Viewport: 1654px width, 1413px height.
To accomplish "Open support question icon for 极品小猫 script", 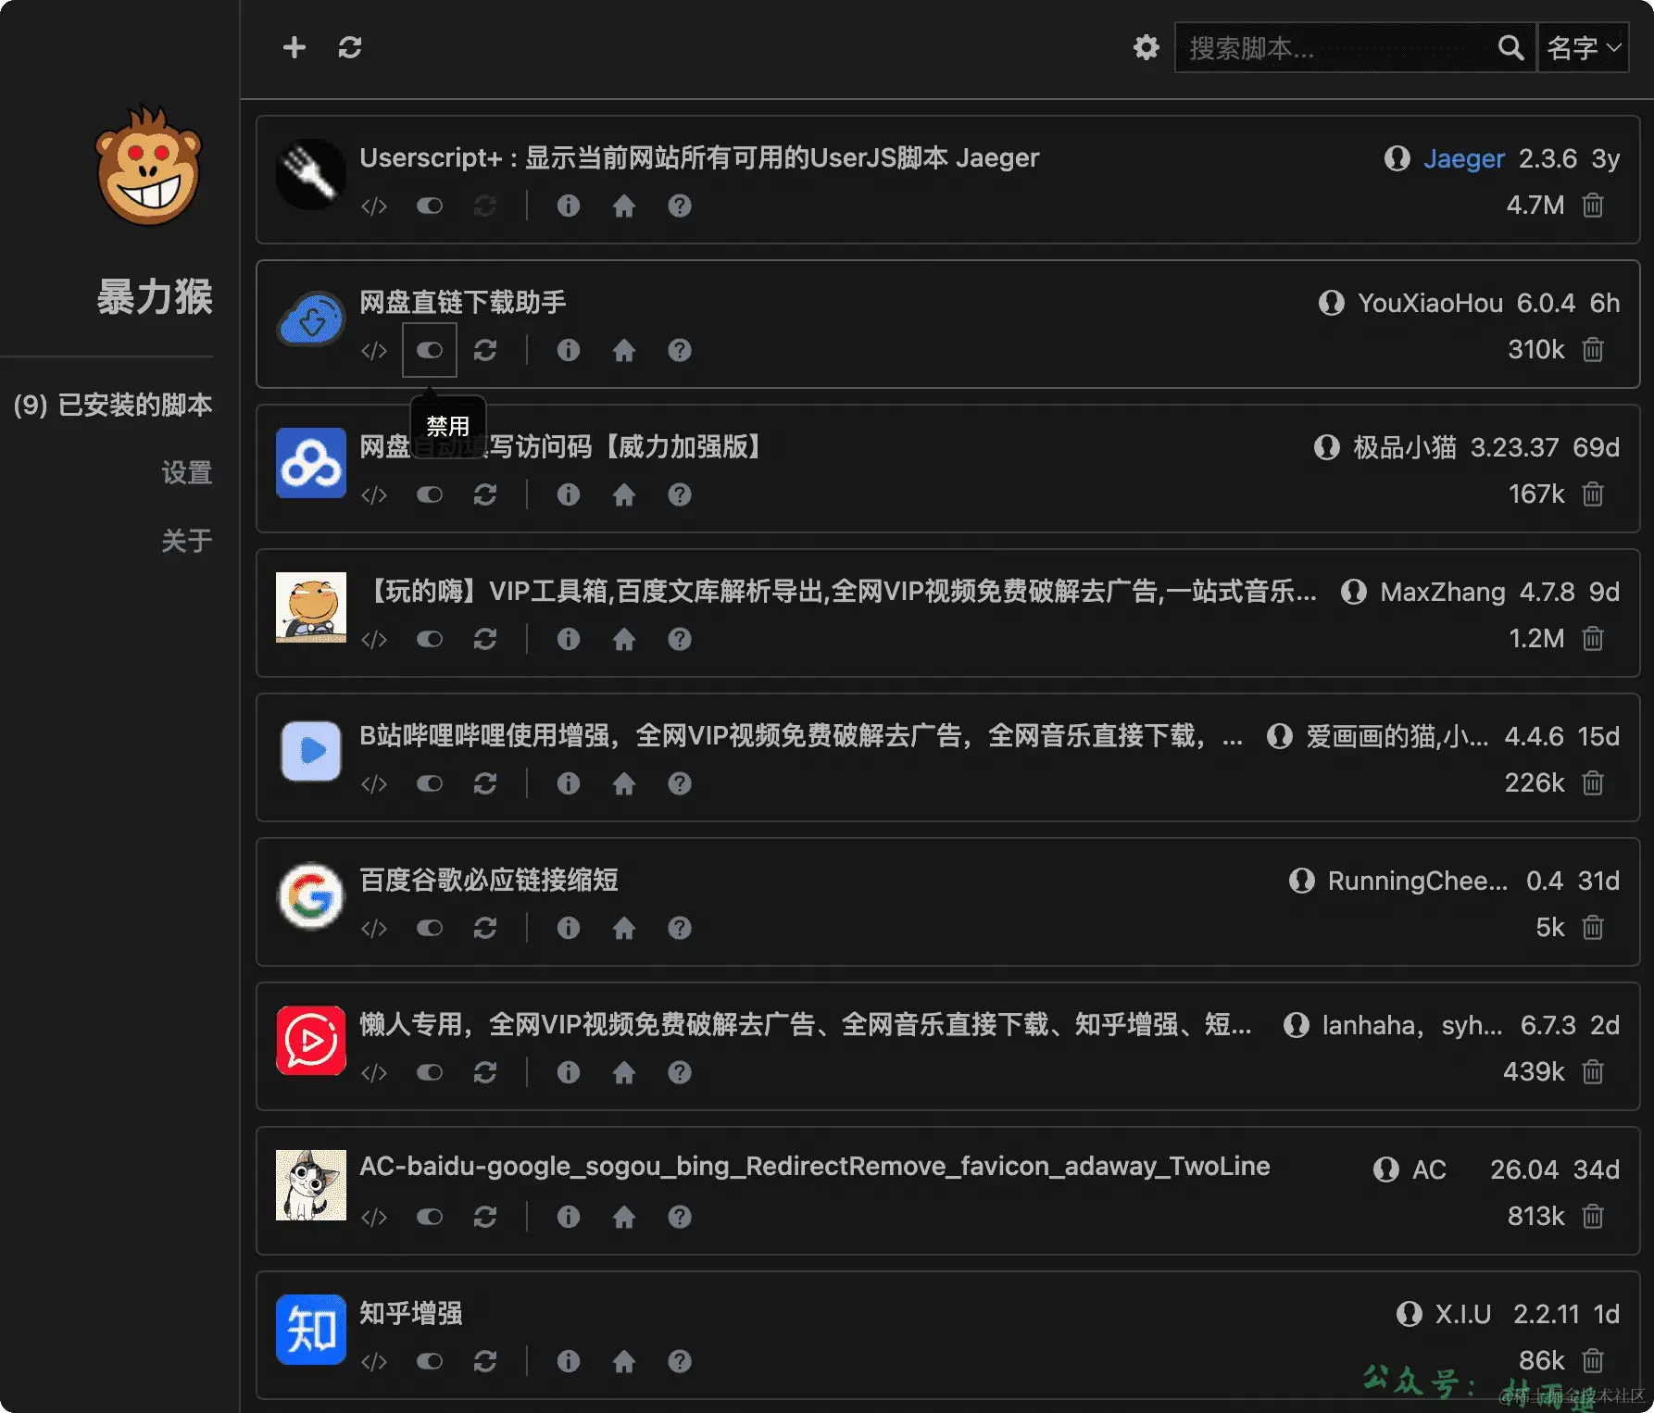I will [x=680, y=494].
